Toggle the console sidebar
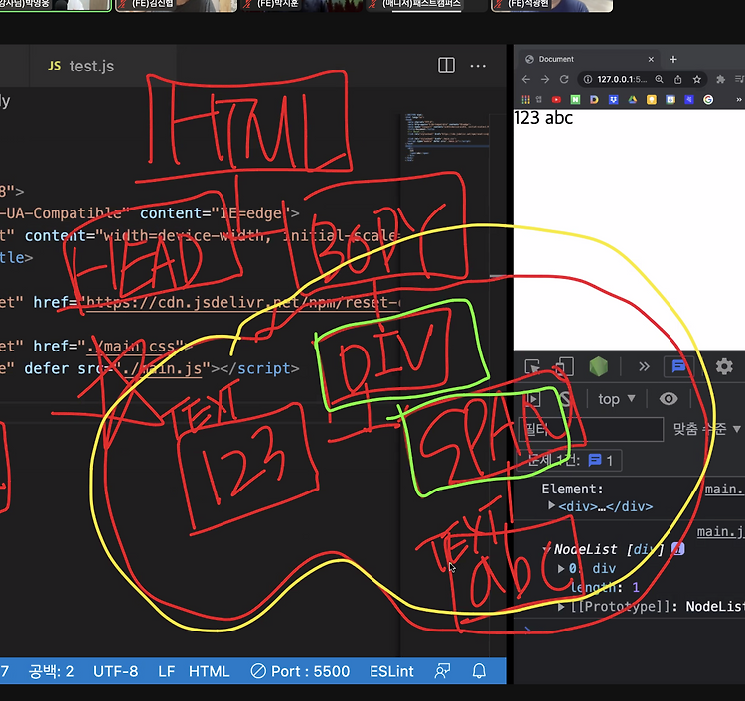The width and height of the screenshot is (745, 701). click(533, 399)
